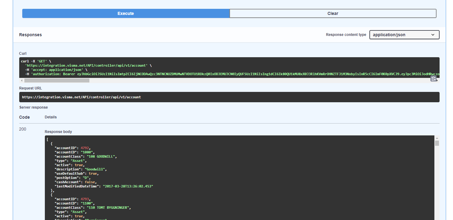Click the curl box horizontal scrollbar thumb

(57, 81)
